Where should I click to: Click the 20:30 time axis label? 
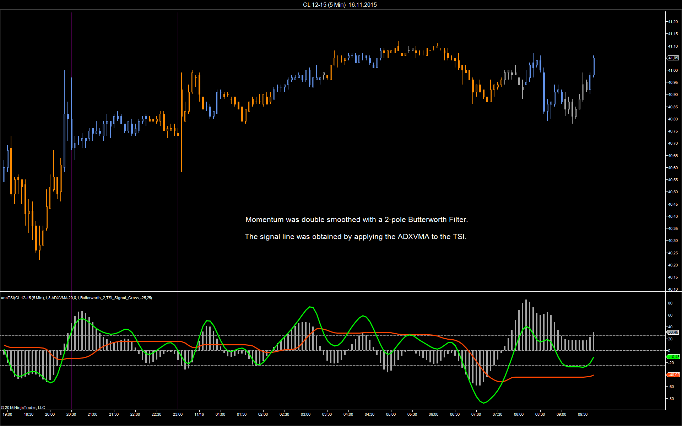click(71, 414)
